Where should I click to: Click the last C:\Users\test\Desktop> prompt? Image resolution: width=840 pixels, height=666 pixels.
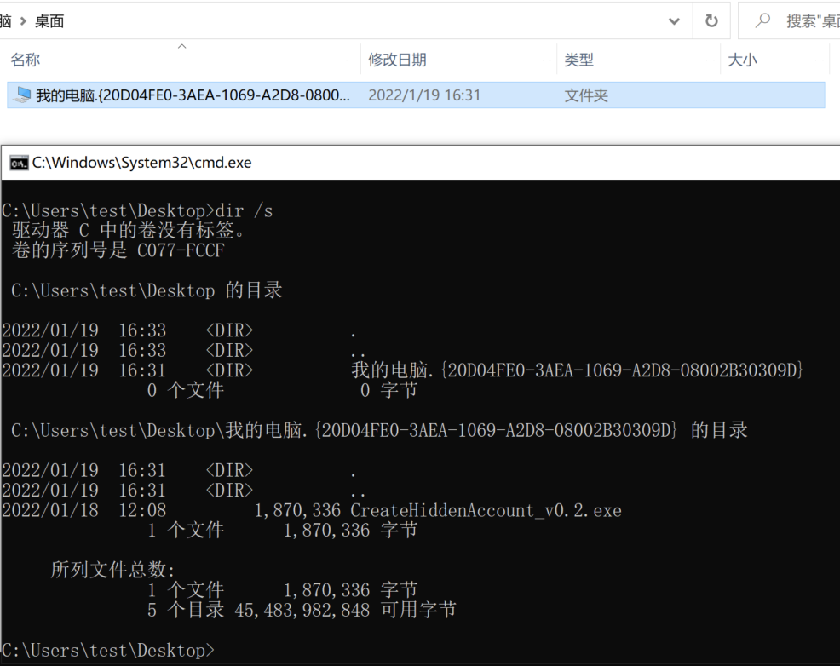pos(107,650)
